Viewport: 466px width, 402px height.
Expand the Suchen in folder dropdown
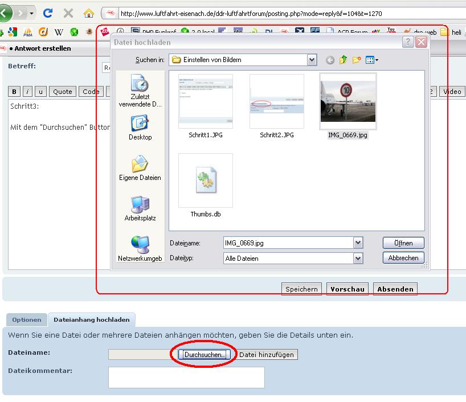coord(312,60)
